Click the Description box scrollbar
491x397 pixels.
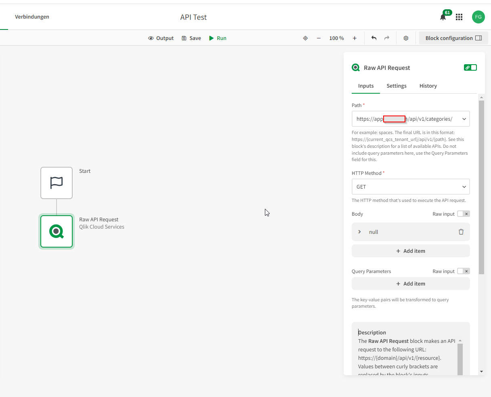[460, 359]
